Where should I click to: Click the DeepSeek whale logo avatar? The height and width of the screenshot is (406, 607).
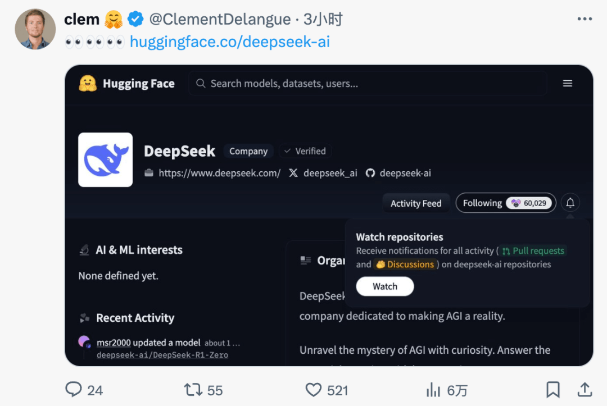point(106,159)
